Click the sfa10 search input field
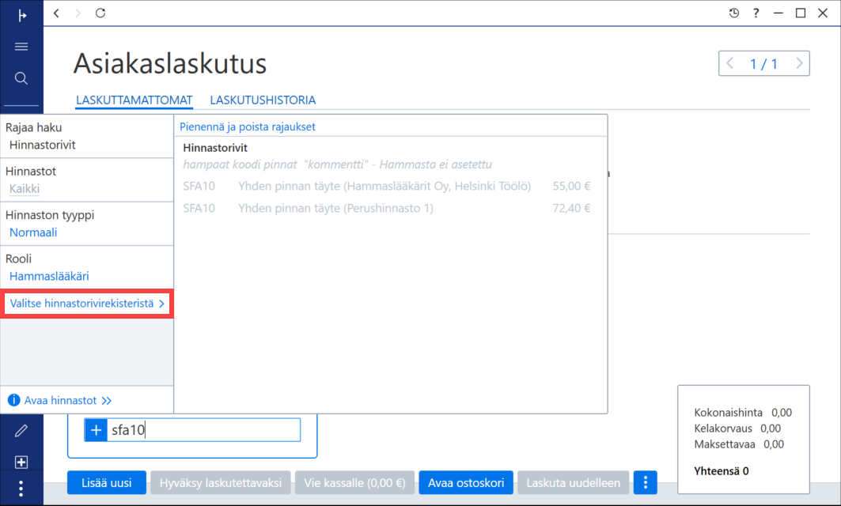The image size is (841, 506). point(203,430)
